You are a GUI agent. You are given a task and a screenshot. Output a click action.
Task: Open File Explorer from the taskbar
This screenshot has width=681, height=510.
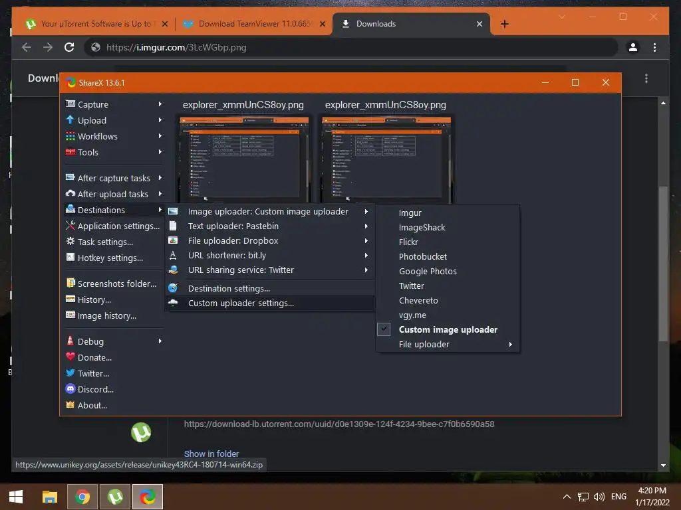pyautogui.click(x=49, y=497)
